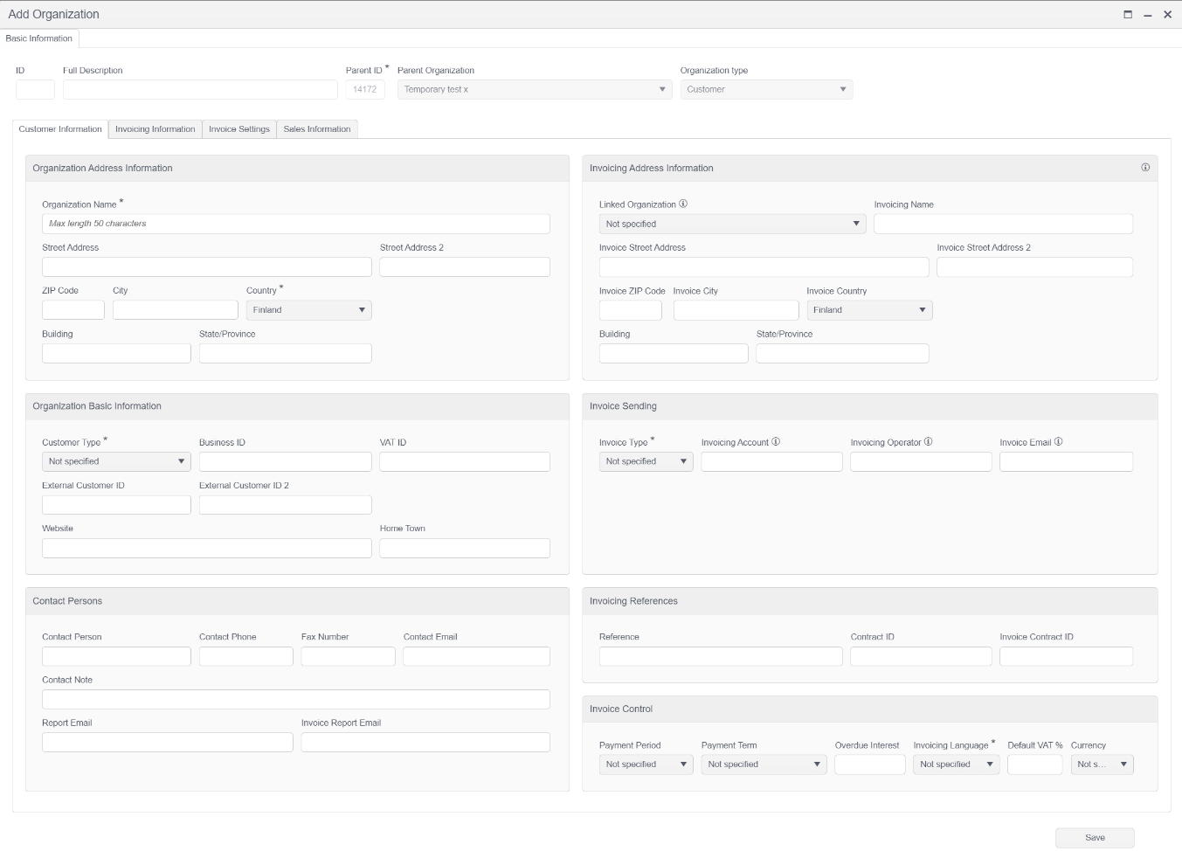The height and width of the screenshot is (851, 1182).
Task: Choose a Currency from the dropdown
Action: pos(1102,765)
